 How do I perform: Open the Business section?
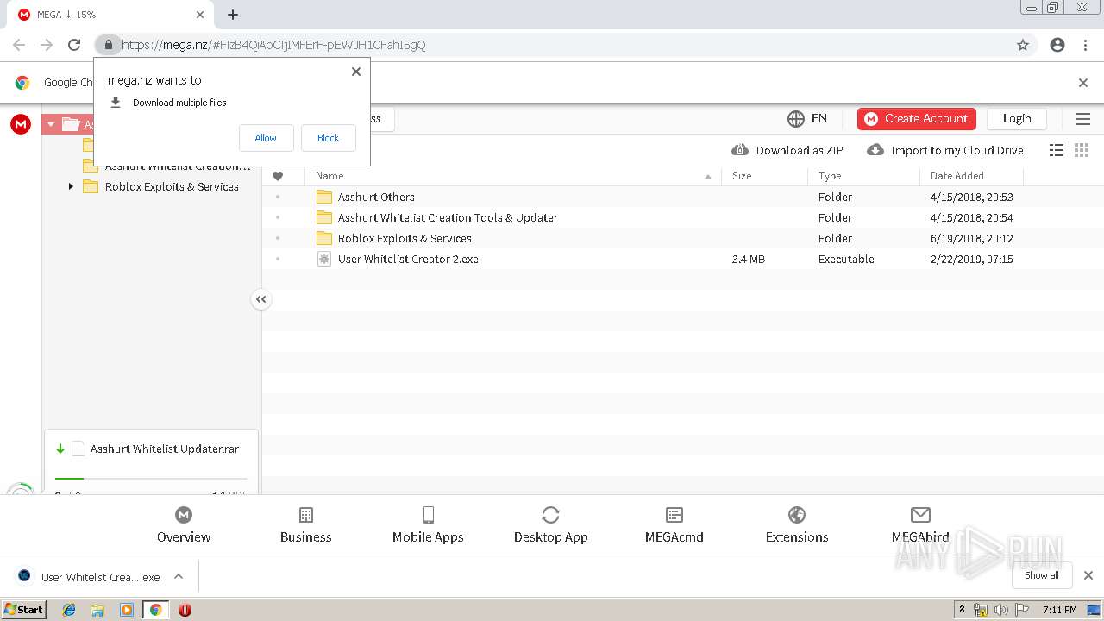306,525
